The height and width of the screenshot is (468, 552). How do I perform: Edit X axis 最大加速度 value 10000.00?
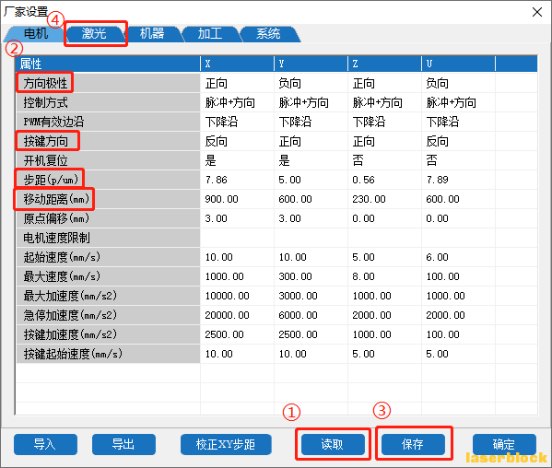[x=237, y=296]
